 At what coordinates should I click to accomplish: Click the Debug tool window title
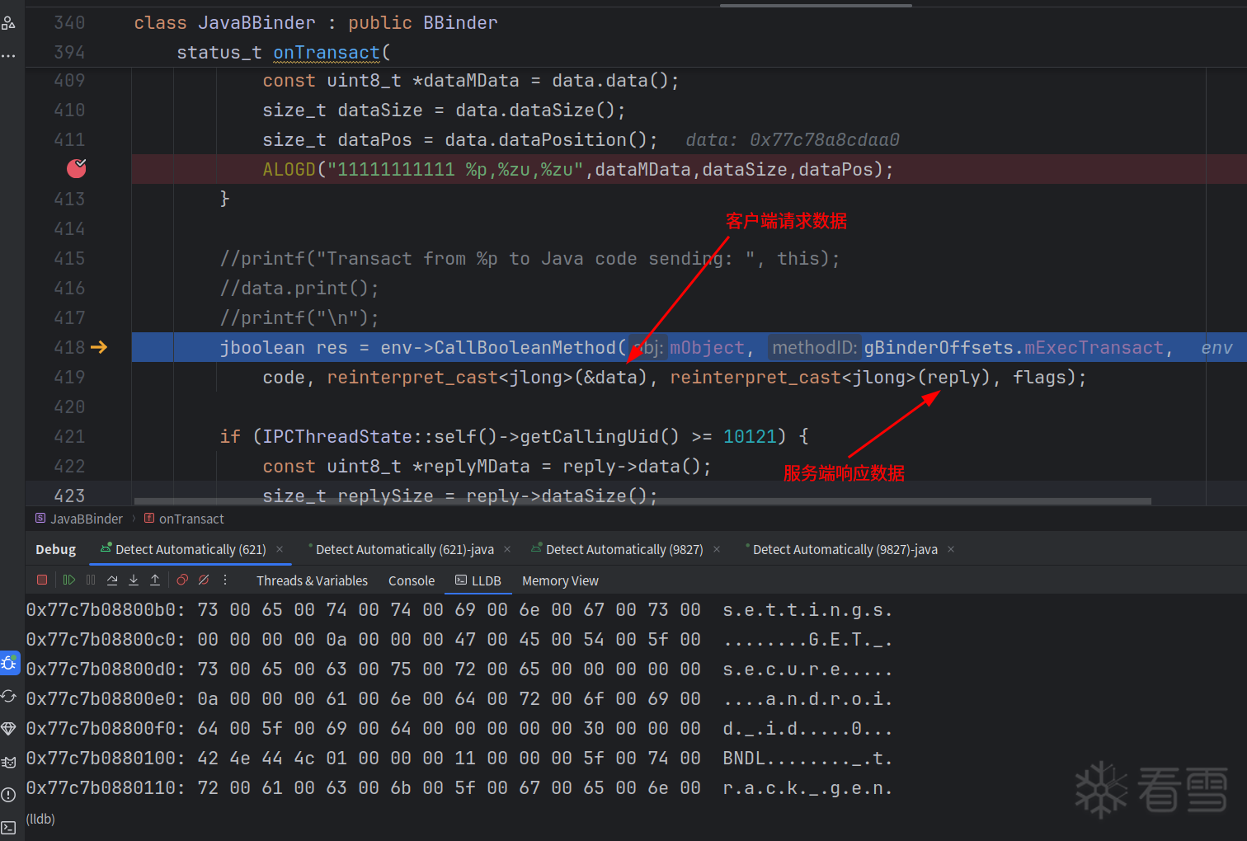[x=55, y=550]
